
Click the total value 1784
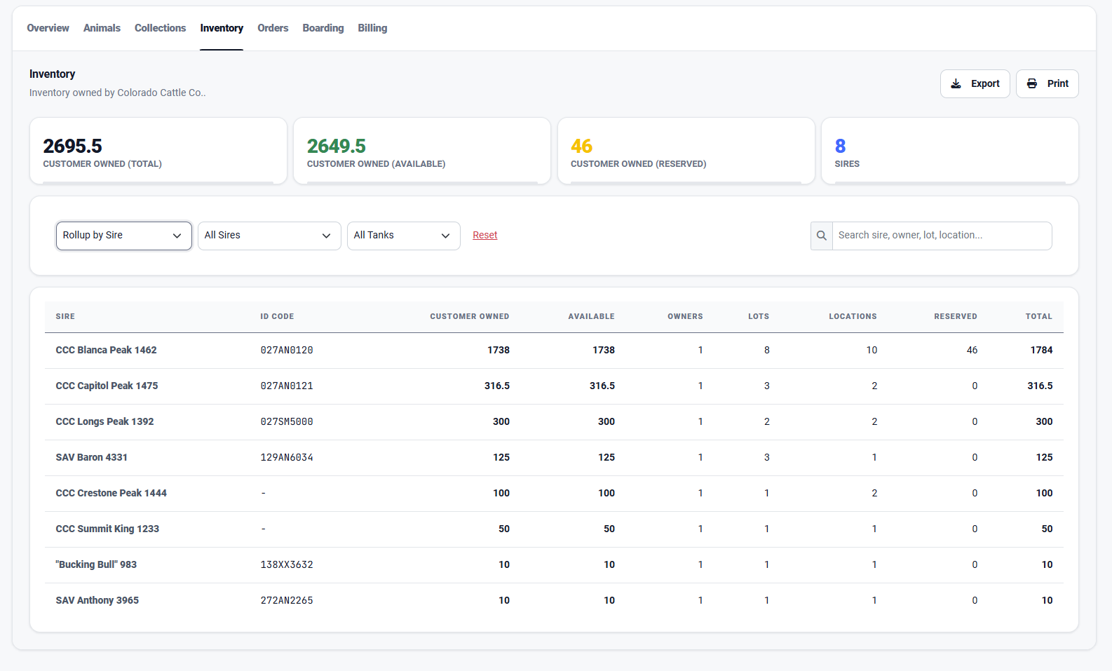(1041, 350)
